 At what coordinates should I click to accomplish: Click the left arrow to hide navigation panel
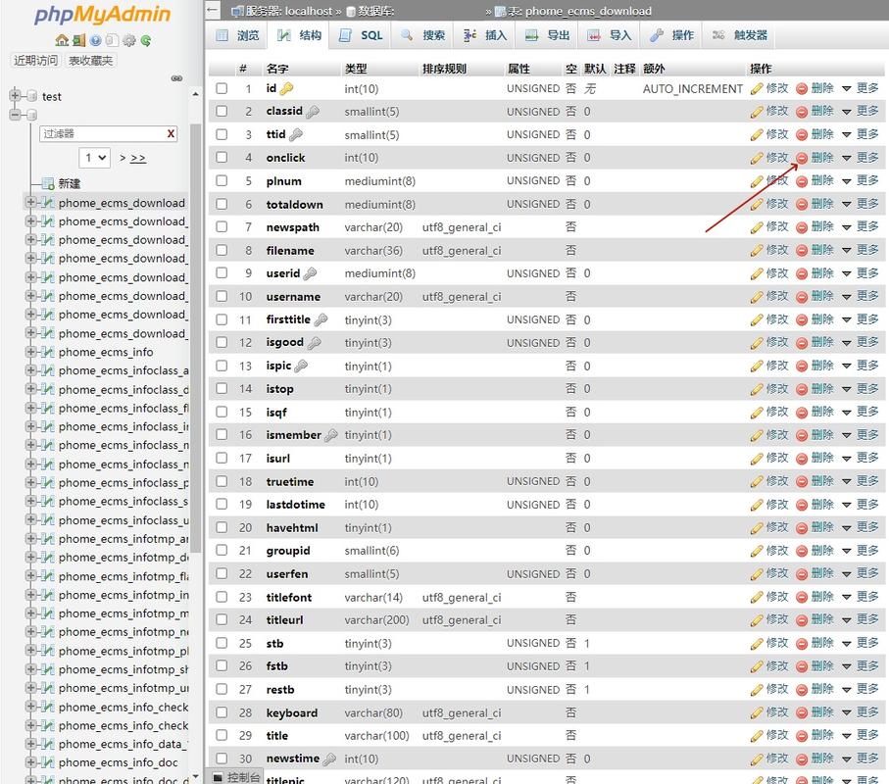(212, 10)
